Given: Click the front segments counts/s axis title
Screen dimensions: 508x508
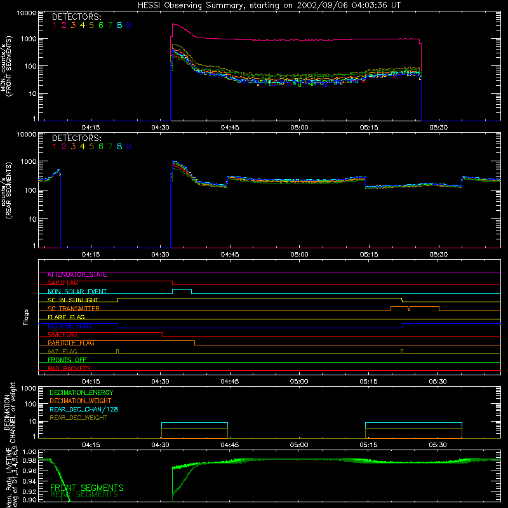Looking at the screenshot, I should [x=6, y=66].
